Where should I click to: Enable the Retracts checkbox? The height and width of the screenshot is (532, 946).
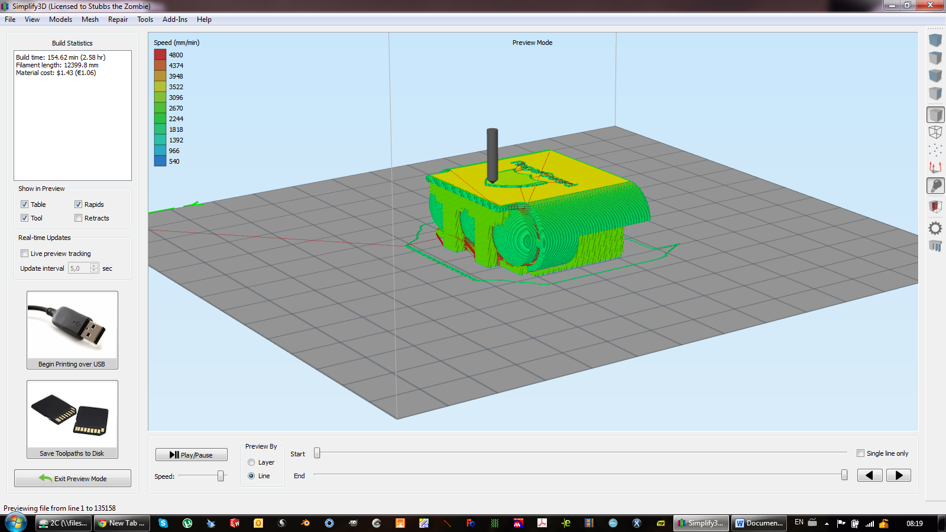click(78, 218)
